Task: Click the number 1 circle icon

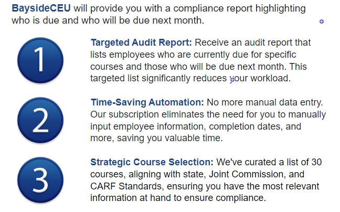Action: point(40,61)
